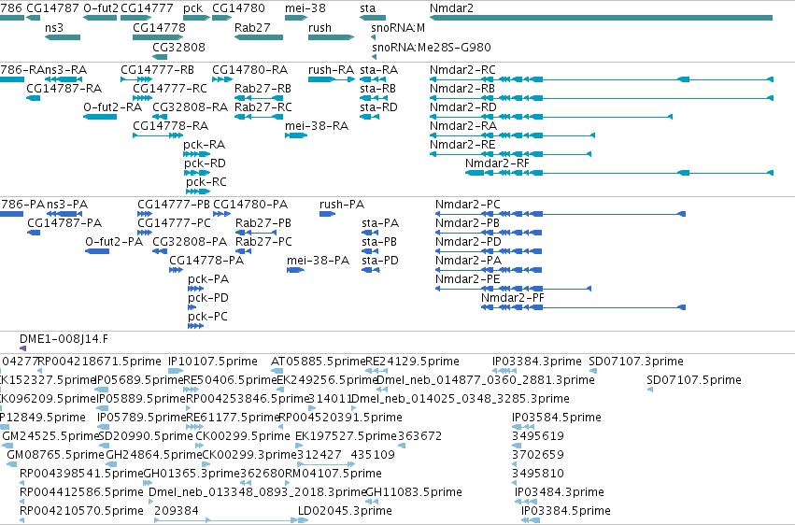Click transcript CG14777-RB
The height and width of the screenshot is (525, 795).
[x=157, y=69]
